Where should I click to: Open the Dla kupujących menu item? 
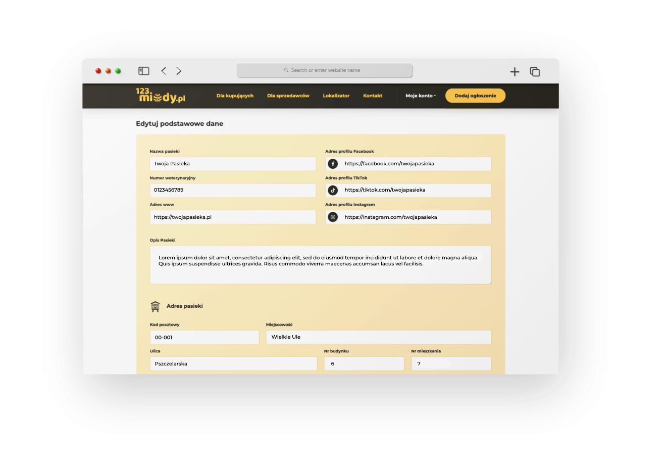pyautogui.click(x=235, y=96)
